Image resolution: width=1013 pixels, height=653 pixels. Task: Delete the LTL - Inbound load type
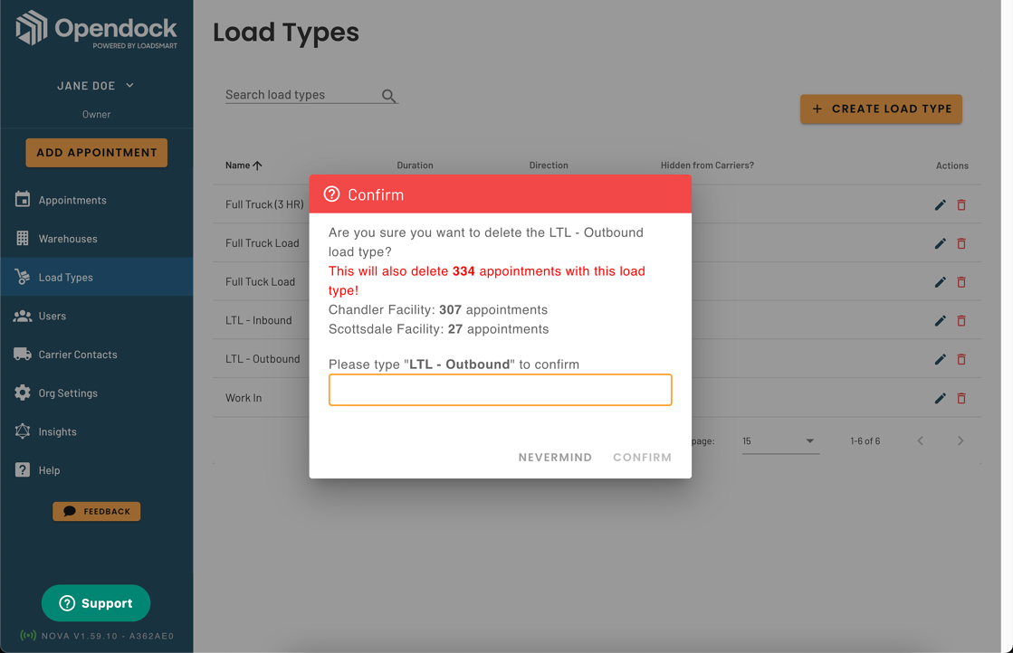click(x=961, y=321)
